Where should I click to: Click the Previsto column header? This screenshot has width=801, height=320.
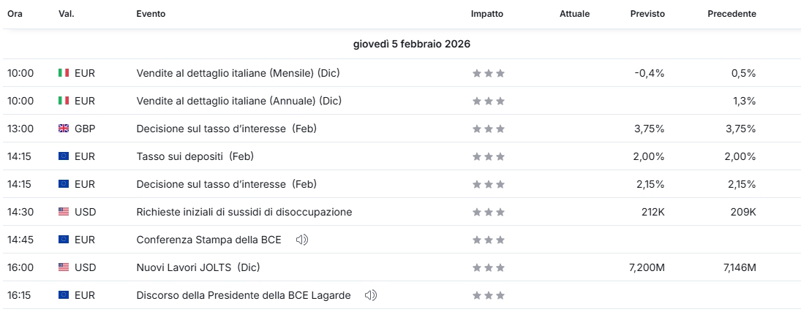click(647, 14)
